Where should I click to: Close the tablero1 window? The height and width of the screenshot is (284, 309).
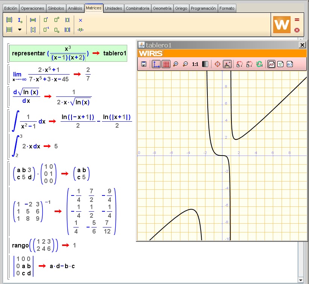302,45
